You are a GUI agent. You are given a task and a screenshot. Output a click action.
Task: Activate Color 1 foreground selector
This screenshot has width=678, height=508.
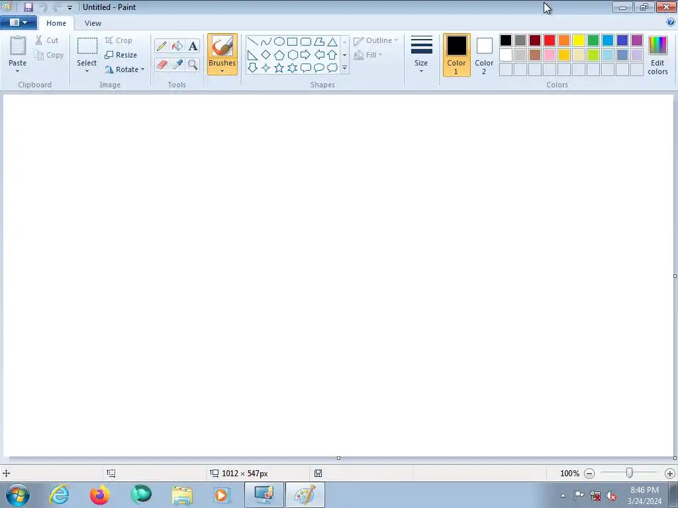(456, 55)
